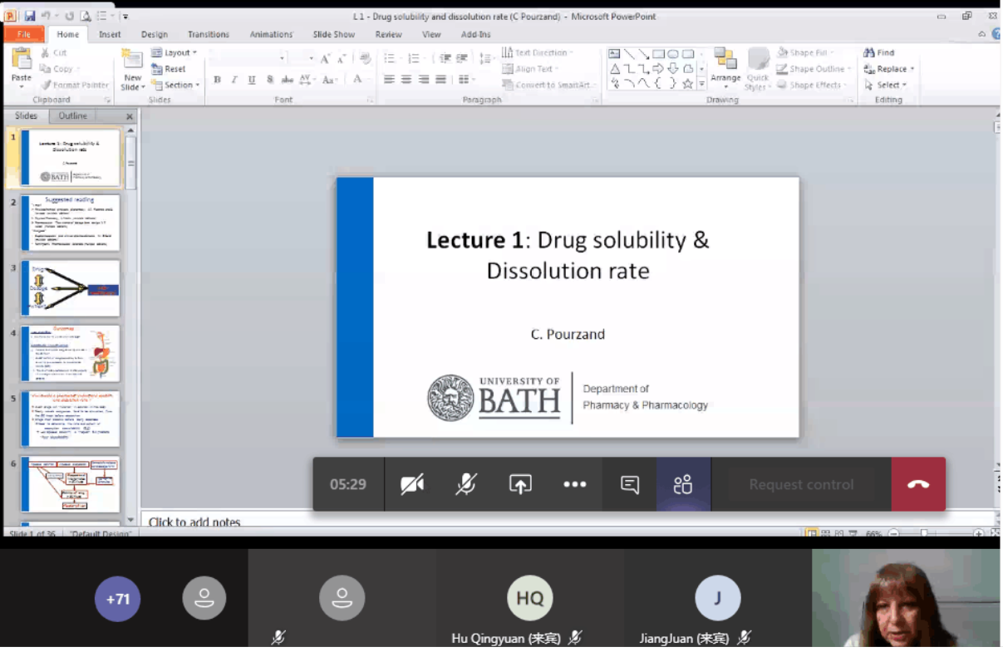Click the Request control button
This screenshot has width=1003, height=652.
coord(801,484)
